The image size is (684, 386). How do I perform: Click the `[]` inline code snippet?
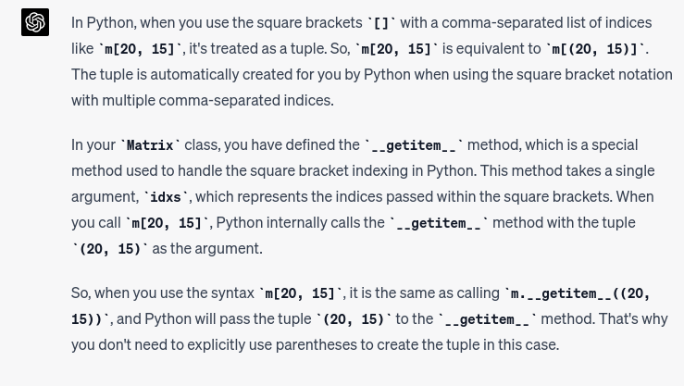tap(381, 23)
